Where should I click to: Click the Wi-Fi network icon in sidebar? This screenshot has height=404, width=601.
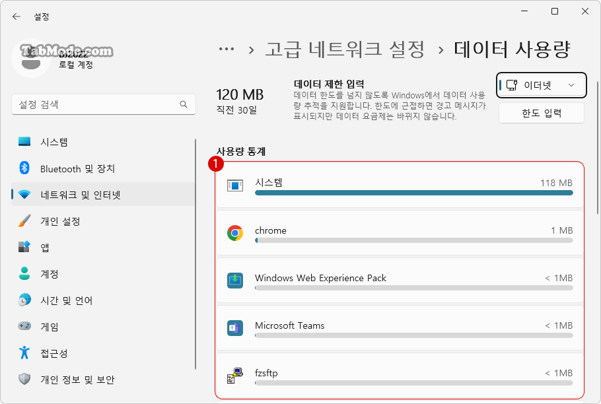(24, 195)
